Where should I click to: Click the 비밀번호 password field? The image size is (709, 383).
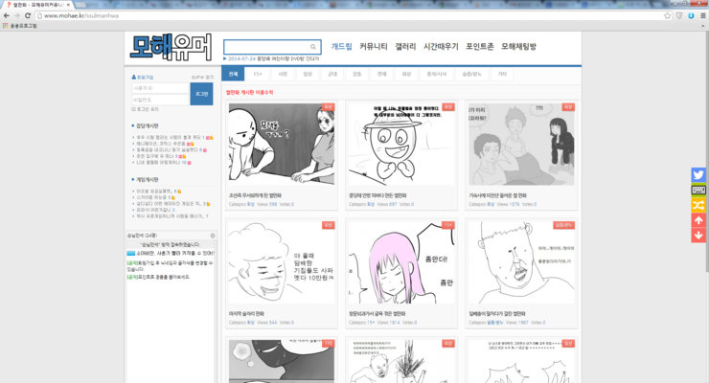point(160,100)
